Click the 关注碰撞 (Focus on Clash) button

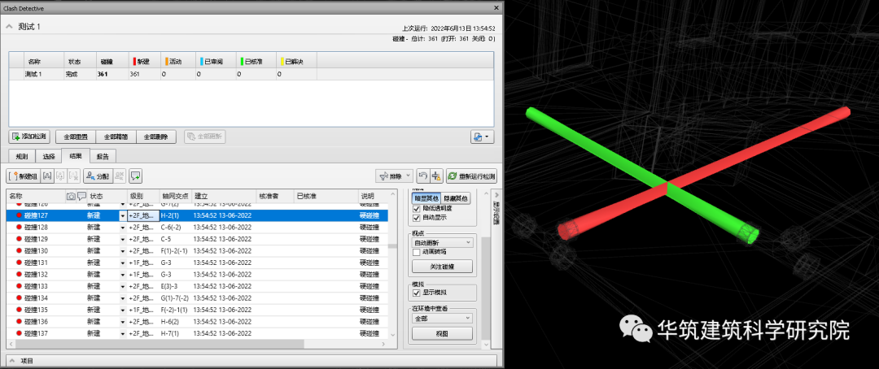coord(442,267)
